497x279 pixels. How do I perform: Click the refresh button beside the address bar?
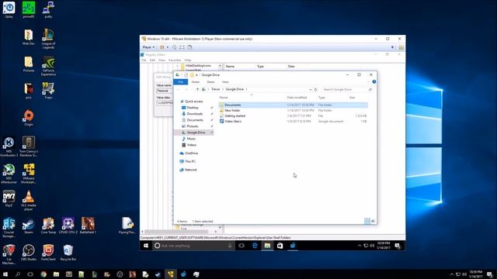click(x=315, y=90)
